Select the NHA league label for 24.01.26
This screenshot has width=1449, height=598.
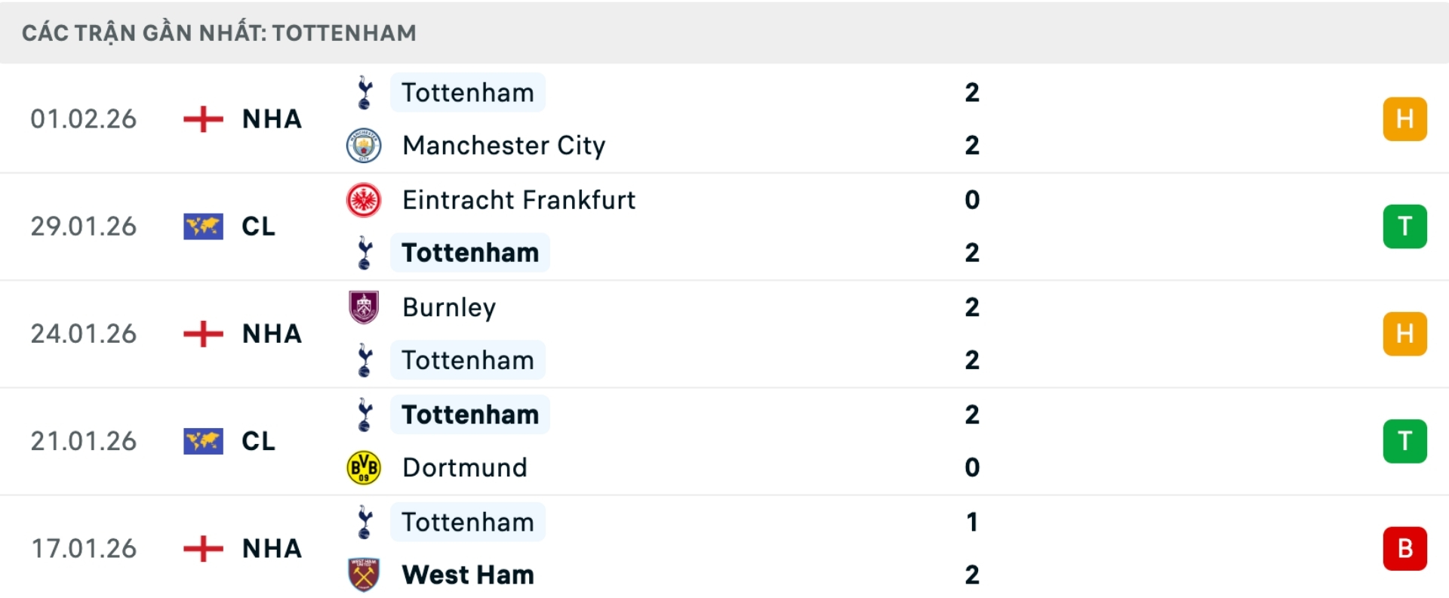click(272, 334)
